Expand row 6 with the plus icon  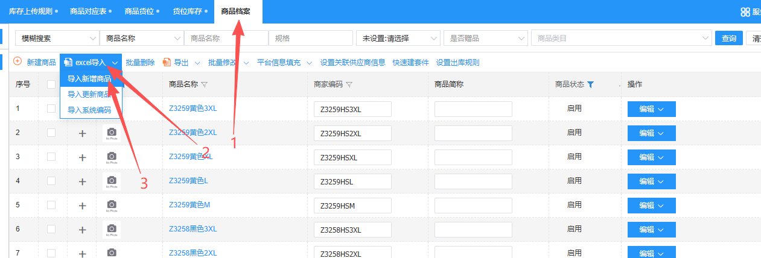pos(83,230)
